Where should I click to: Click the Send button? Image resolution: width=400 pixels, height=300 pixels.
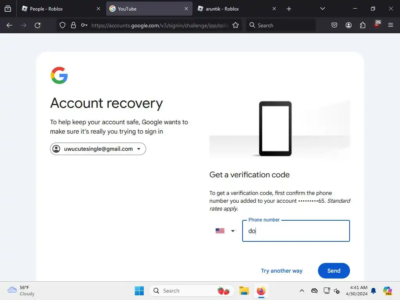334,271
